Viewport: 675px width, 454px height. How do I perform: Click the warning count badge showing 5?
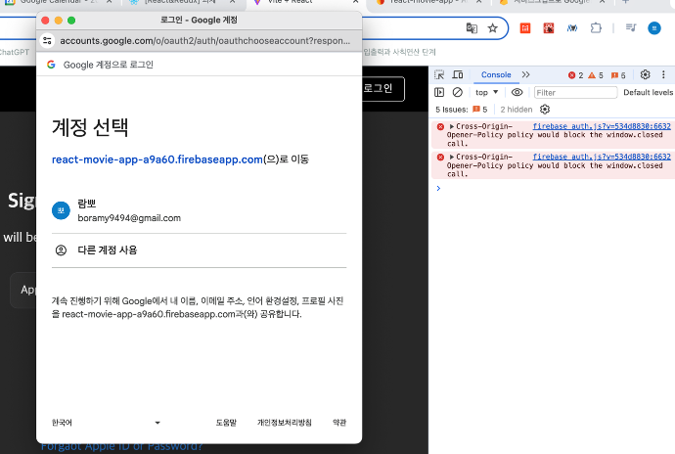[x=596, y=75]
